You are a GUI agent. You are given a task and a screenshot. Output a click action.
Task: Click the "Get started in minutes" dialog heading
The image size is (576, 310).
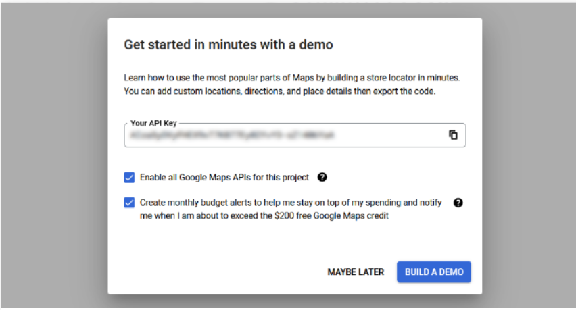(x=229, y=45)
